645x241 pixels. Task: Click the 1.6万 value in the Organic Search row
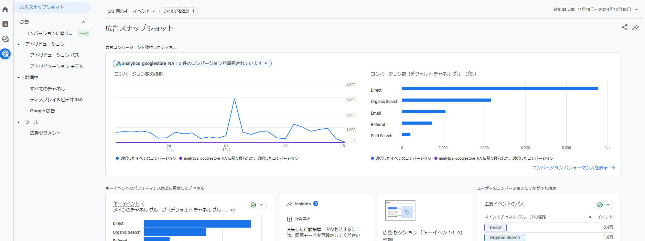[608, 237]
